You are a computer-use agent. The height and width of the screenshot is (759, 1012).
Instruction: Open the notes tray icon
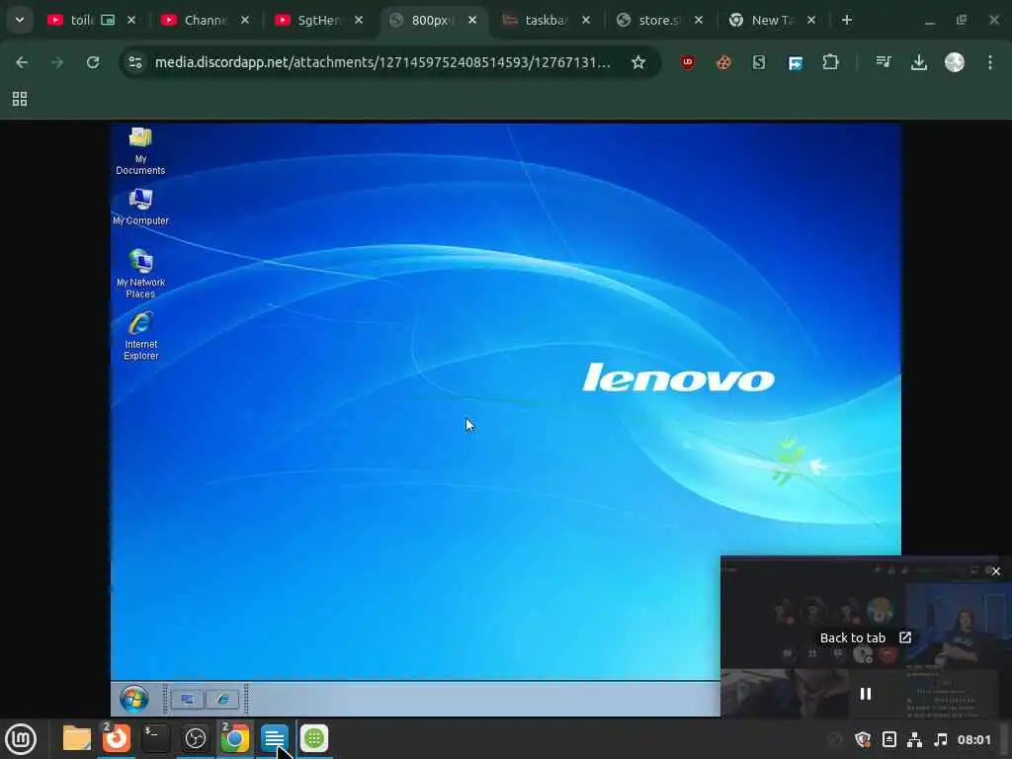[x=888, y=739]
